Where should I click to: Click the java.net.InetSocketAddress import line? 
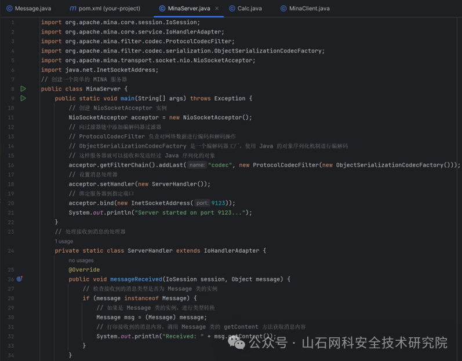[100, 70]
